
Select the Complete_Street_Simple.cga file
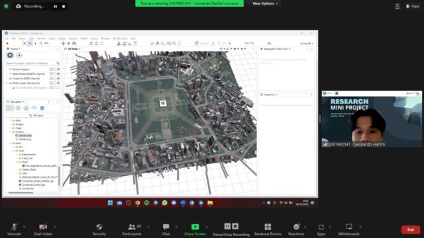pos(36,181)
